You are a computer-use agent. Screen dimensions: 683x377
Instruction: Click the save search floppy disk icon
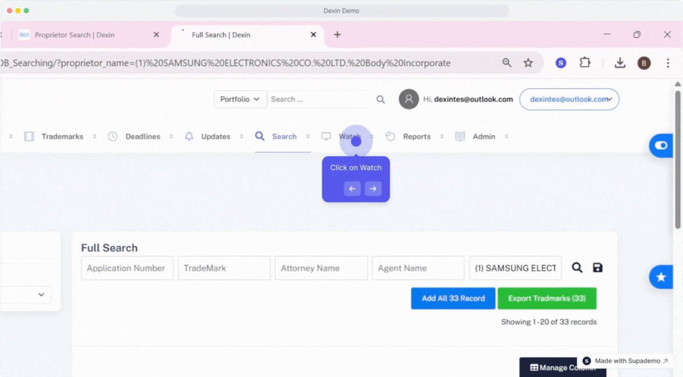click(x=597, y=268)
